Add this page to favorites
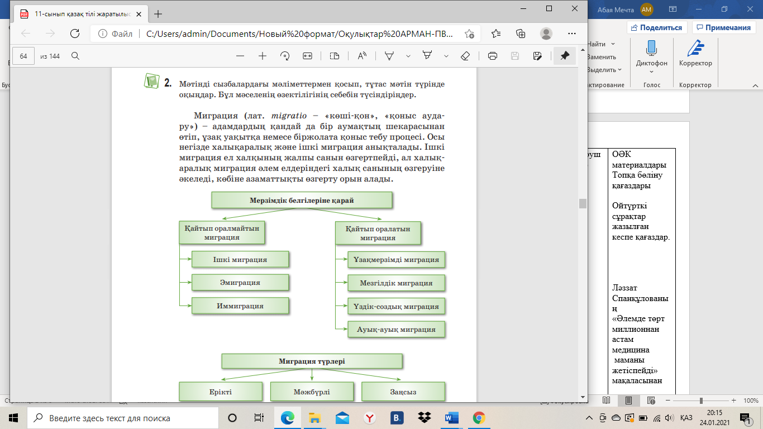This screenshot has width=763, height=429. tap(470, 34)
